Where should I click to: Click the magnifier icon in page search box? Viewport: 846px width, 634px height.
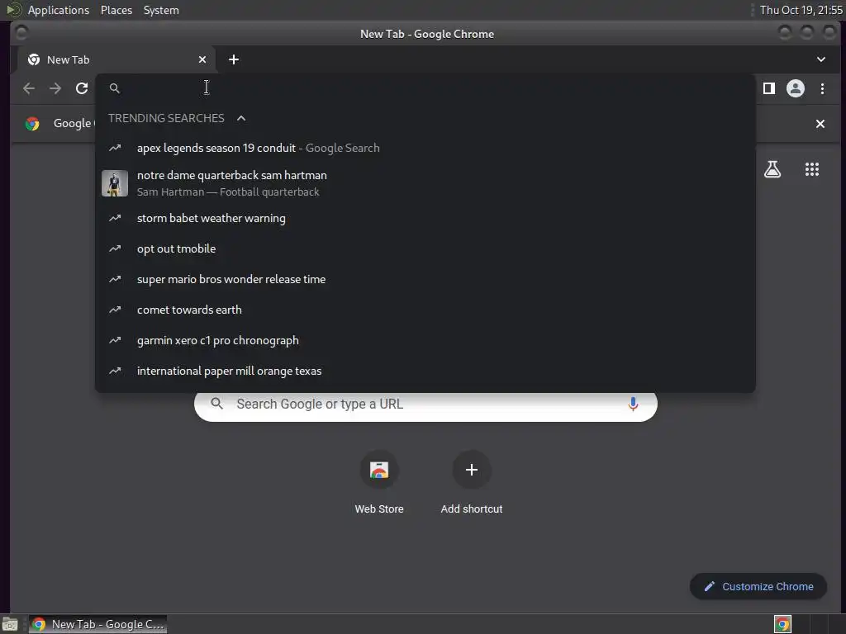pyautogui.click(x=217, y=403)
